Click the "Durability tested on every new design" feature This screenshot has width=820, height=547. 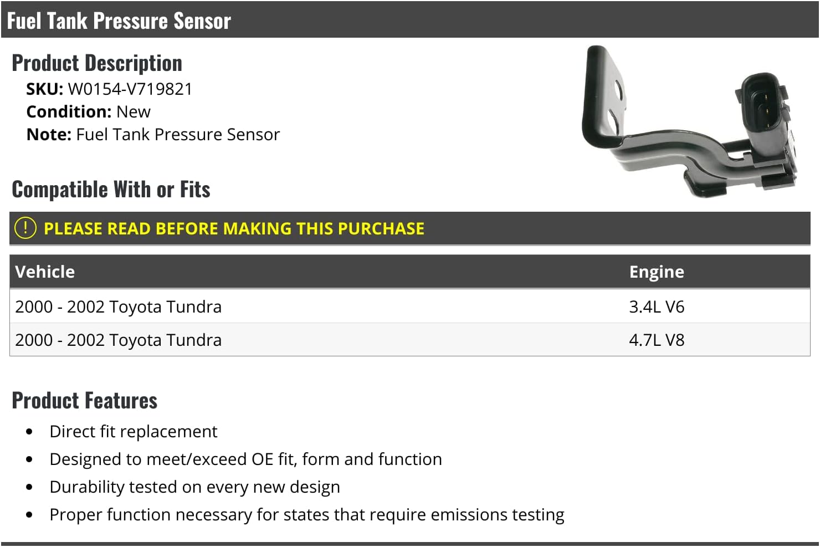(194, 487)
